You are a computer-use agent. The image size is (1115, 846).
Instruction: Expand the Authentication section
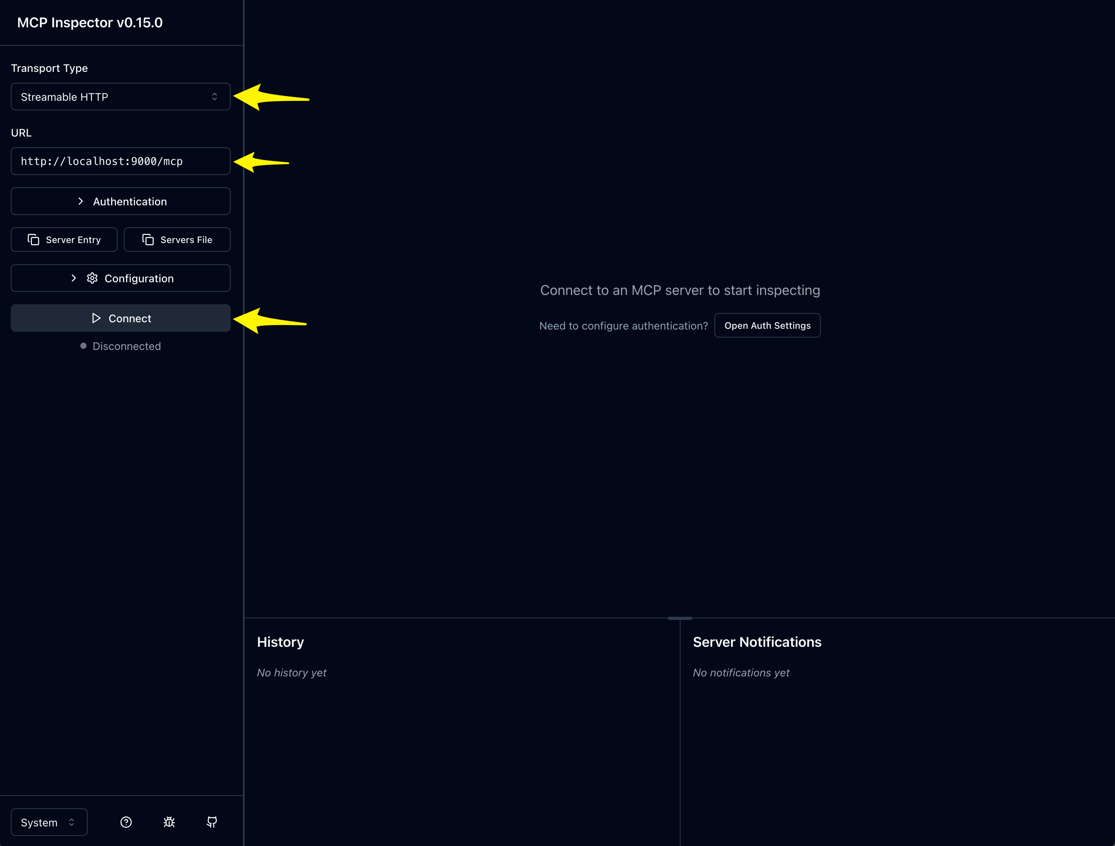120,201
